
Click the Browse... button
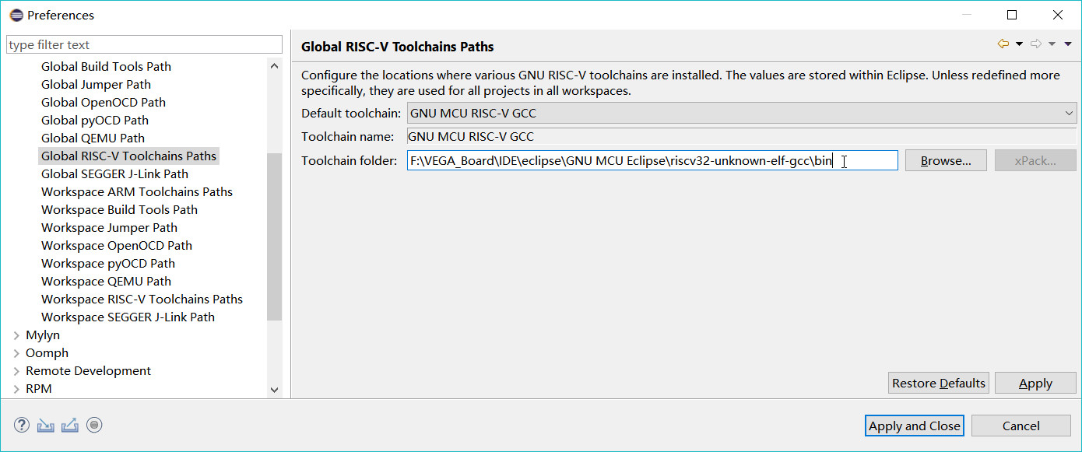946,161
